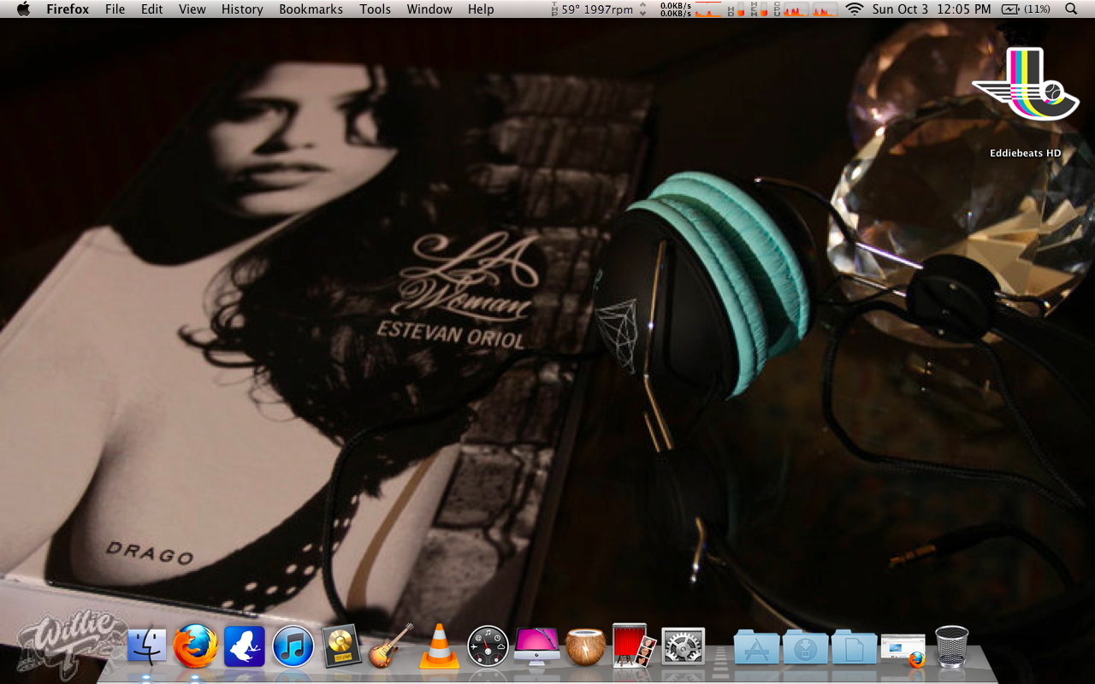The width and height of the screenshot is (1095, 684).
Task: Open Spotlight search magnifier
Action: click(1071, 9)
